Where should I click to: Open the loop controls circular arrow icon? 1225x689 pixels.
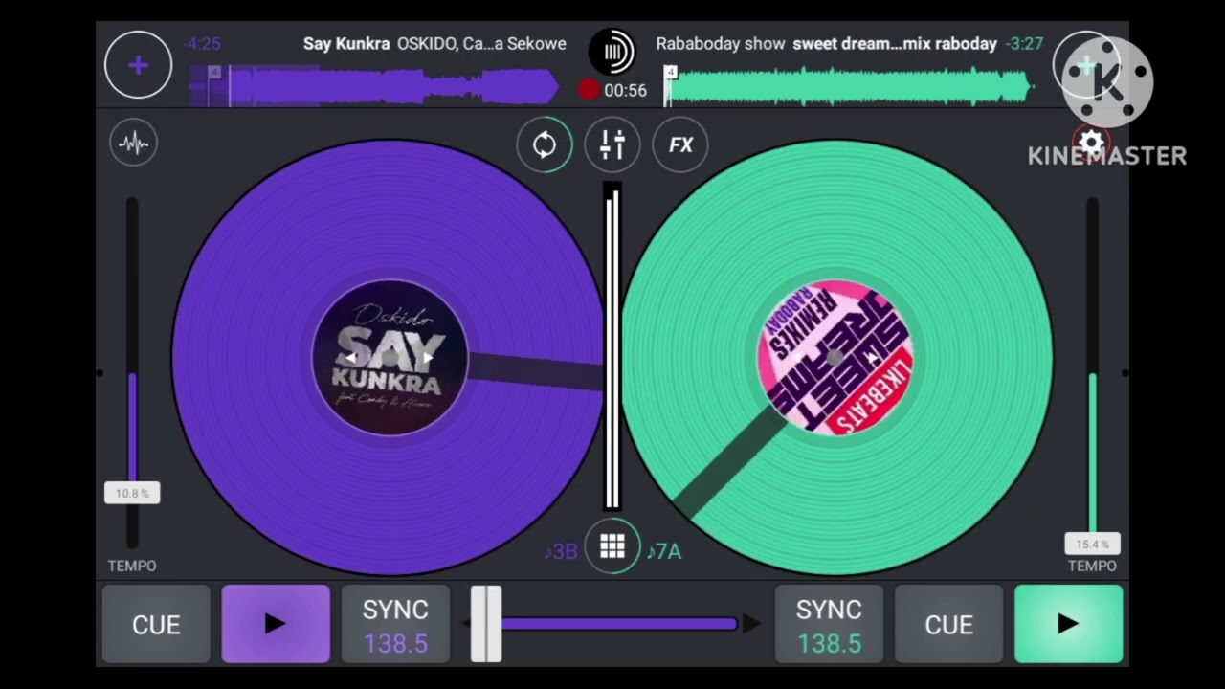545,145
